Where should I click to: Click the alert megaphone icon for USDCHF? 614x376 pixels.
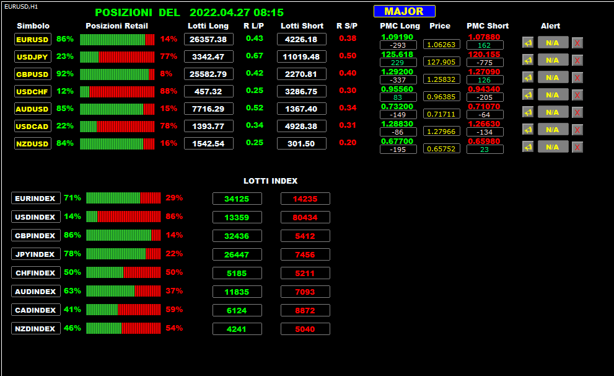(528, 95)
